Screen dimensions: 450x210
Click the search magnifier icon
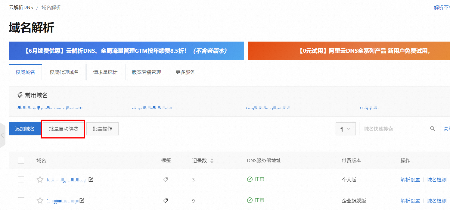click(x=433, y=129)
